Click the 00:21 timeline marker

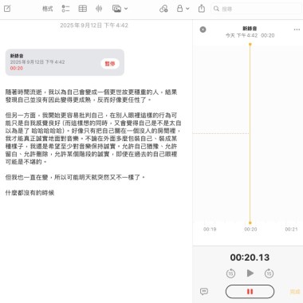coord(291,229)
